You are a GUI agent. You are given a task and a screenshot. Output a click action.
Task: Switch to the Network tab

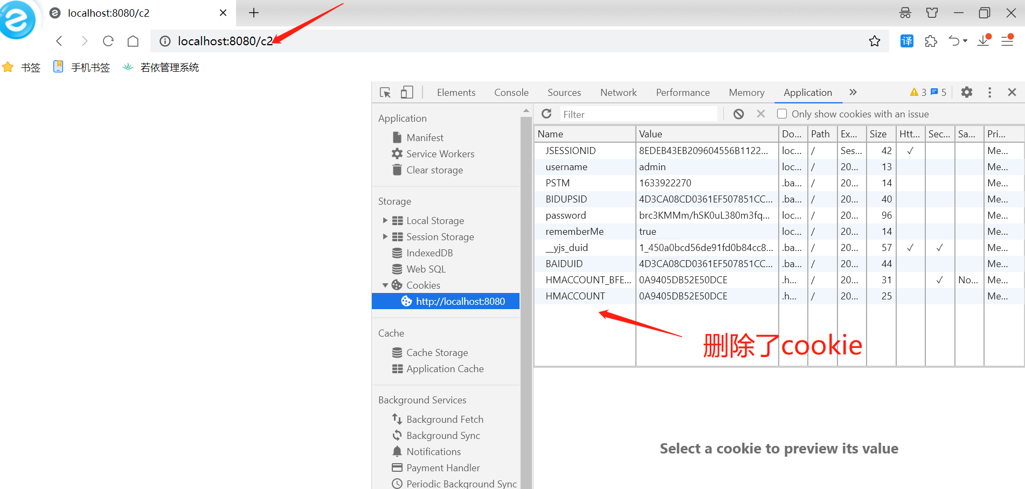point(619,93)
